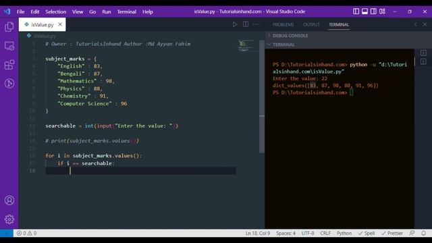Click isValue.py in breadcrumb path
This screenshot has width=432, height=243.
pos(45,36)
